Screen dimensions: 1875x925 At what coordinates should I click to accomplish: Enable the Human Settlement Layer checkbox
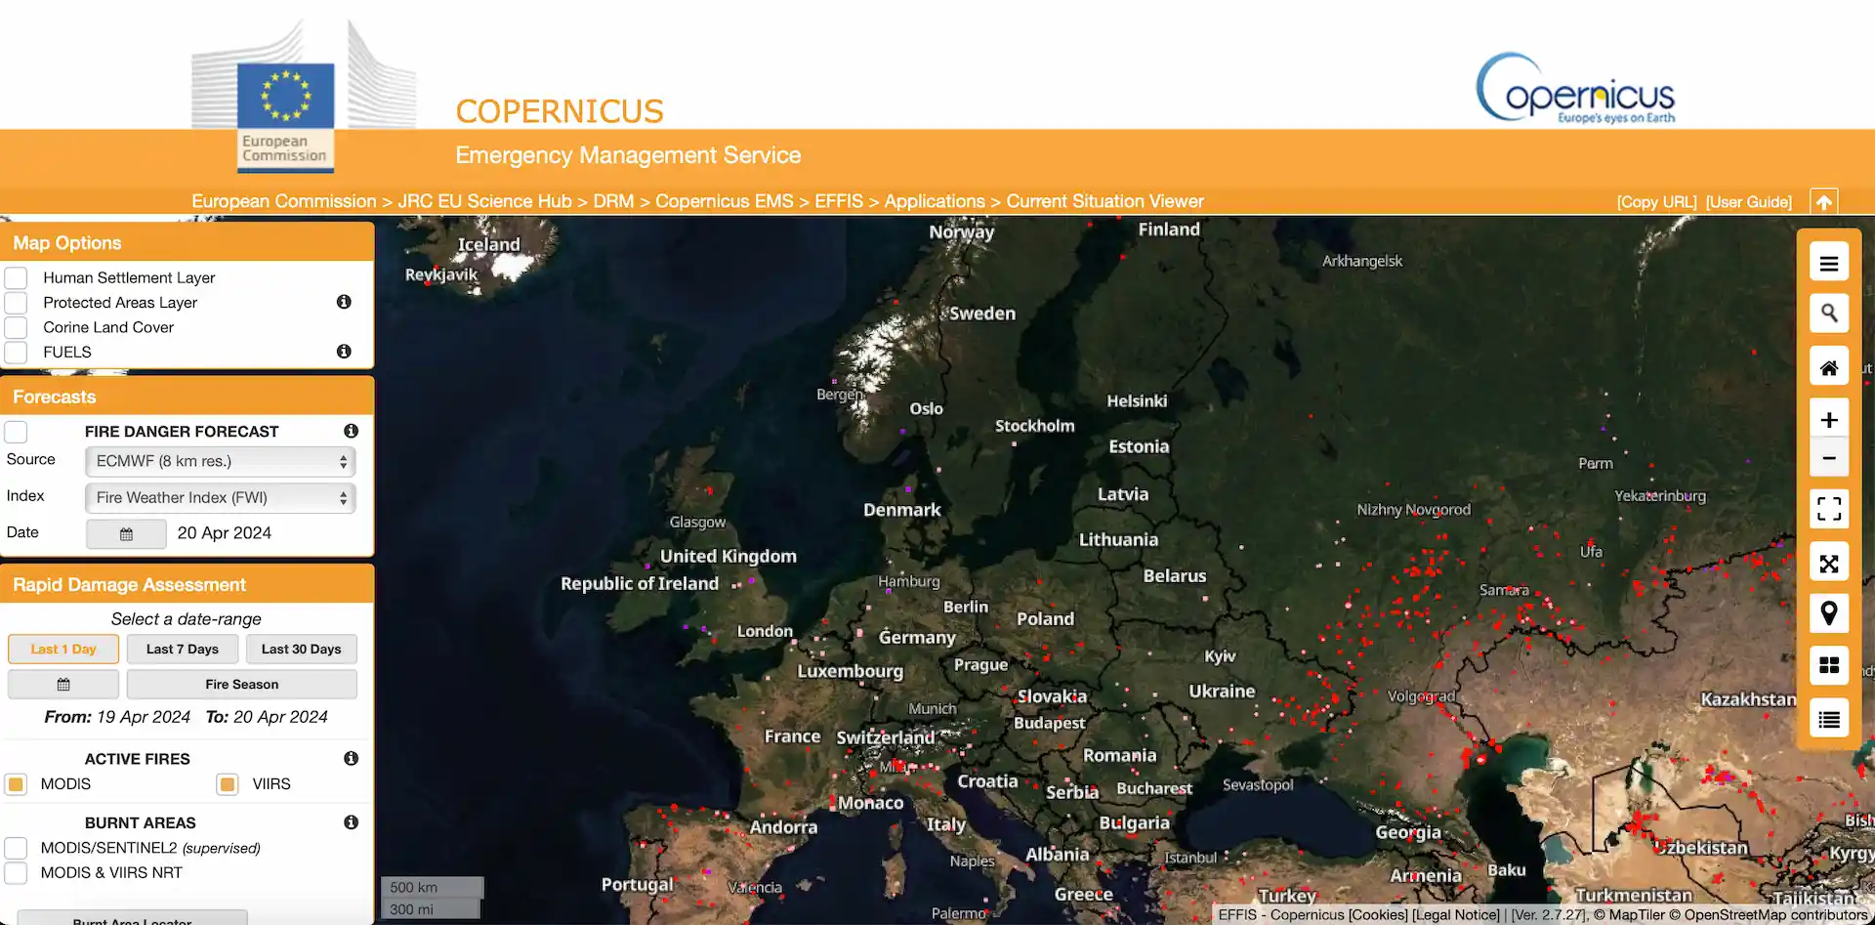(x=17, y=278)
